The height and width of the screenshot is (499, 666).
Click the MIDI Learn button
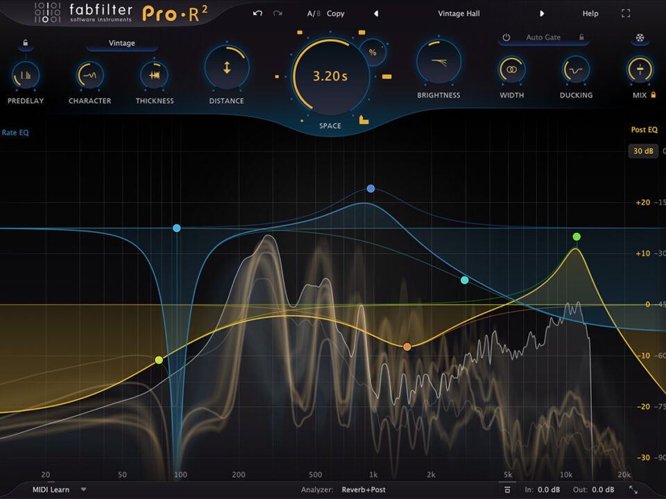(51, 489)
